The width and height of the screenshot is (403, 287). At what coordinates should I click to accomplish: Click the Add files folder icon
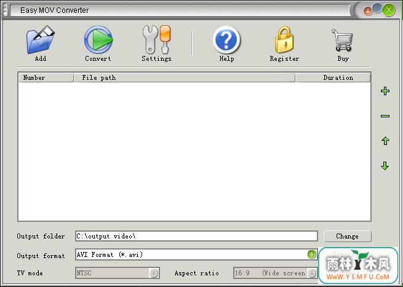point(41,39)
